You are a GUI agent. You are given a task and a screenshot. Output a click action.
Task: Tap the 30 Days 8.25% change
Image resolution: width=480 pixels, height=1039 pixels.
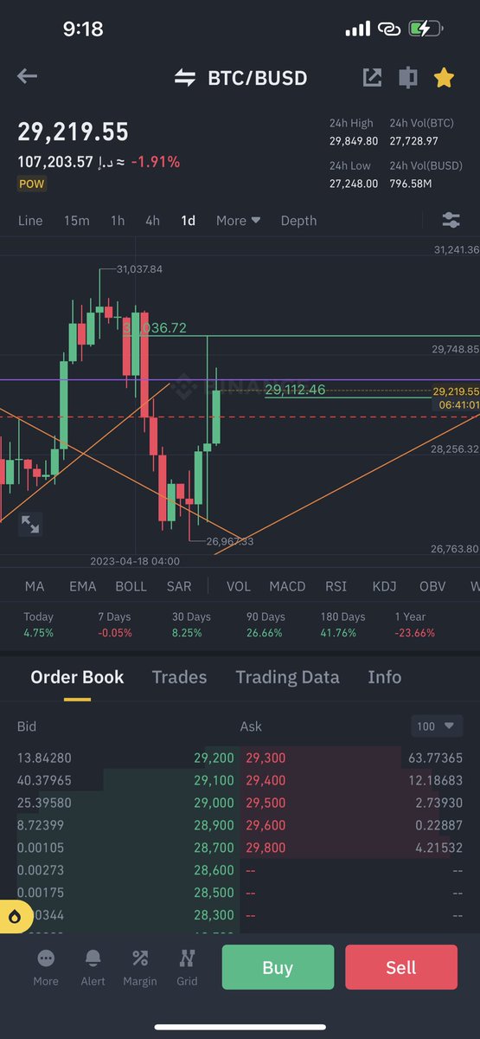(191, 624)
